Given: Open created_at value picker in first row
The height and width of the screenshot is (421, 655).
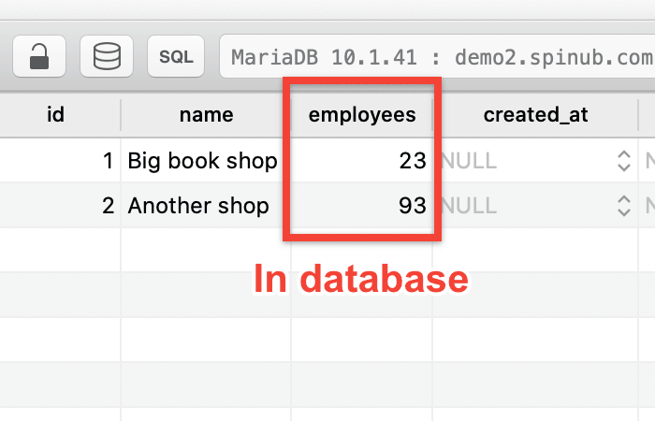Looking at the screenshot, I should [x=624, y=161].
